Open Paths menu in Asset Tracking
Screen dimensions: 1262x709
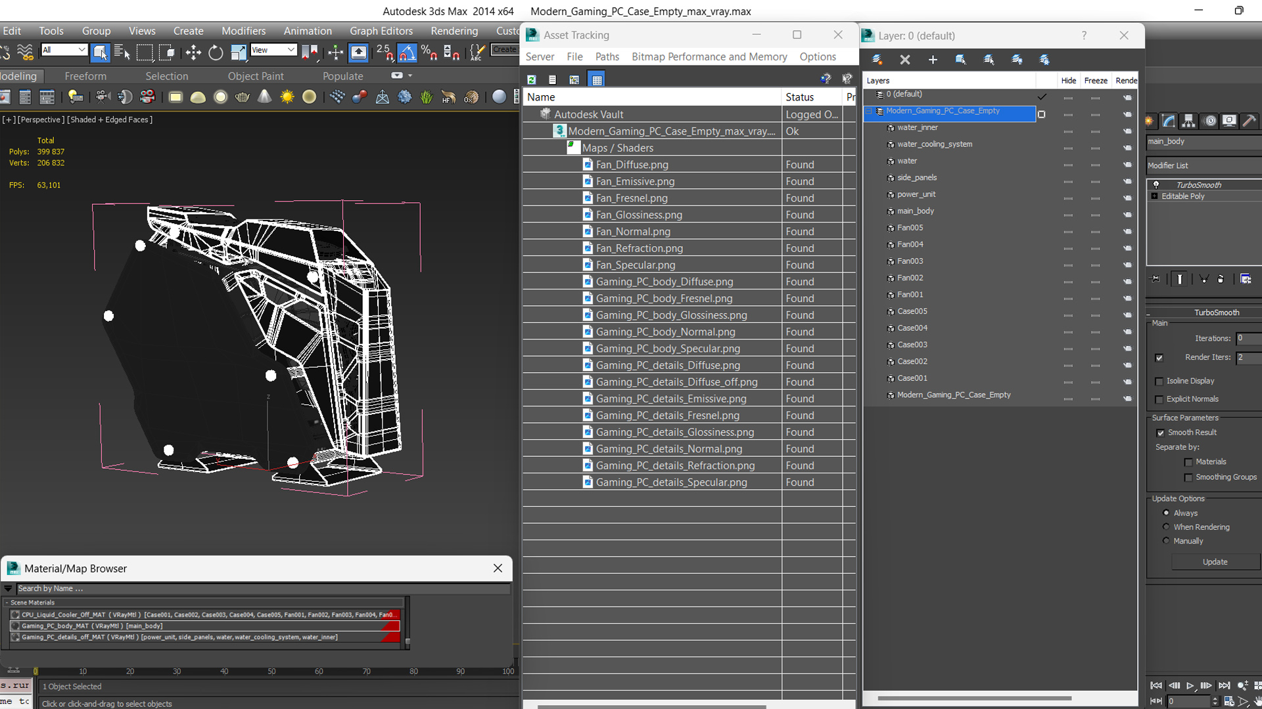click(x=607, y=56)
